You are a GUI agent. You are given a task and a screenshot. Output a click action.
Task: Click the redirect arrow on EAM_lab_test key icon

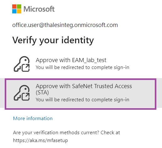[26, 68]
